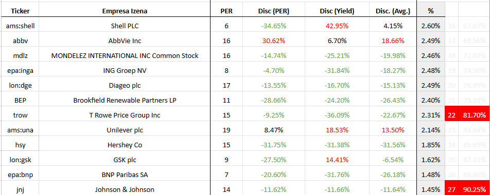Click the BNP Paribas SA company cell
This screenshot has height=195, width=490.
(125, 175)
